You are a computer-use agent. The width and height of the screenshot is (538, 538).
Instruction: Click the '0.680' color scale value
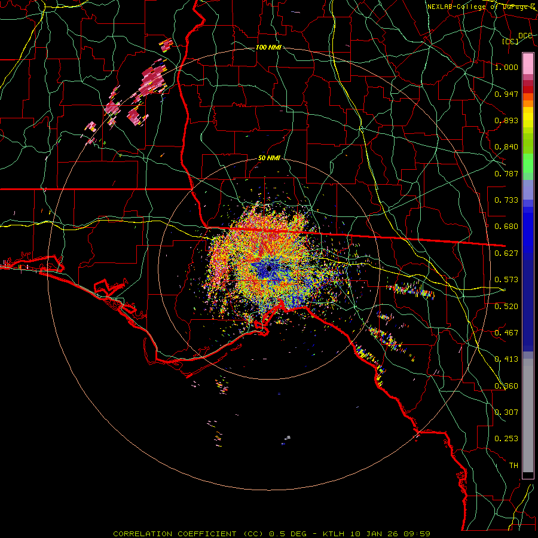(506, 227)
